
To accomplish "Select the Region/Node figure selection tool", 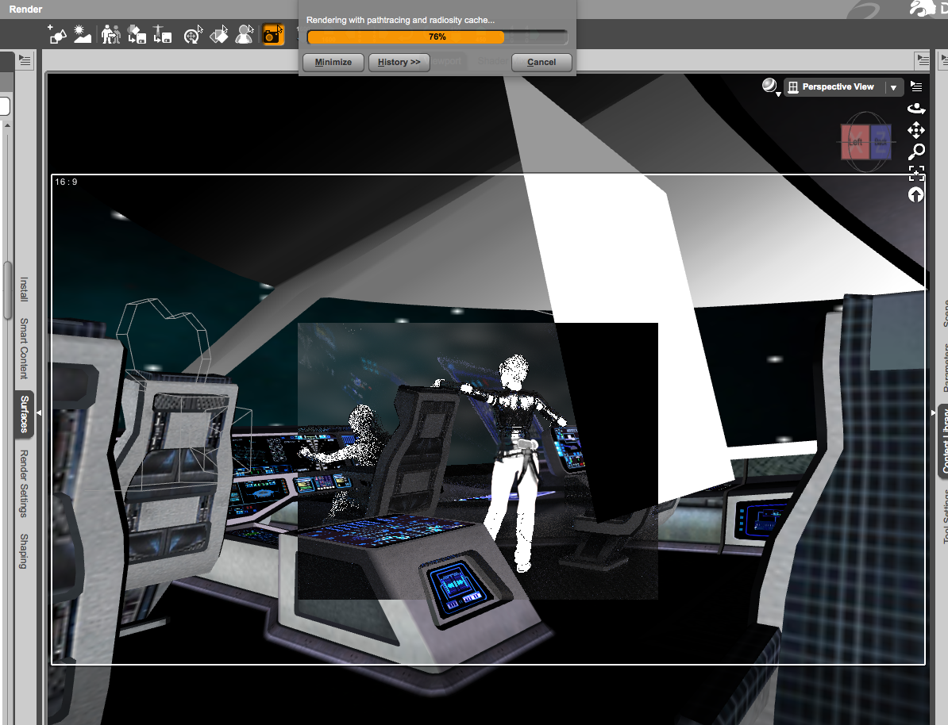I will coord(245,34).
